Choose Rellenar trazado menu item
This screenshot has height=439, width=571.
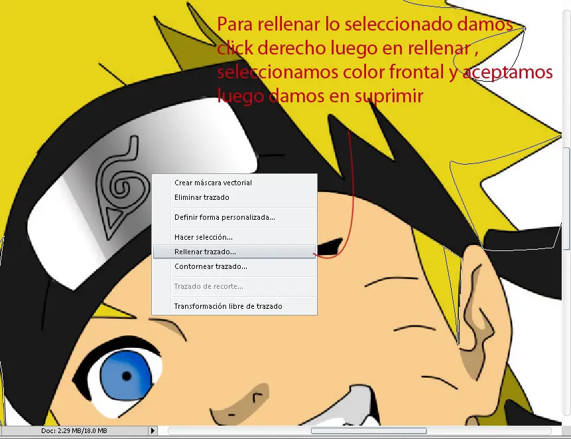coord(235,252)
